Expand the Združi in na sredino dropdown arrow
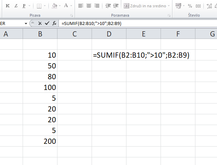The height and width of the screenshot is (165, 217). click(169, 6)
